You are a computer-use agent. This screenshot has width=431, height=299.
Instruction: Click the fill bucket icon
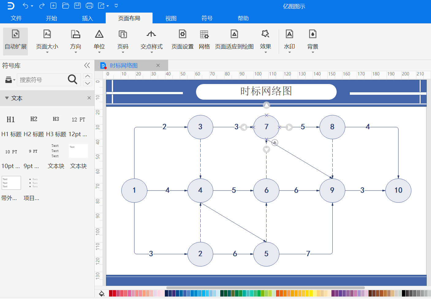[x=102, y=293]
